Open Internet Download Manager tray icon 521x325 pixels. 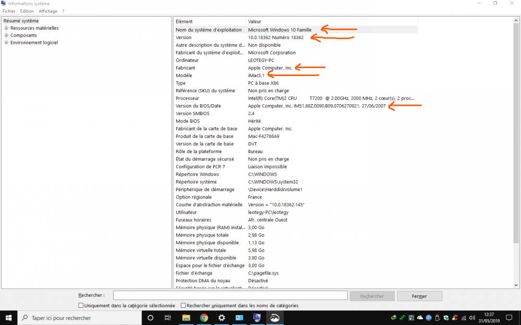(393, 318)
